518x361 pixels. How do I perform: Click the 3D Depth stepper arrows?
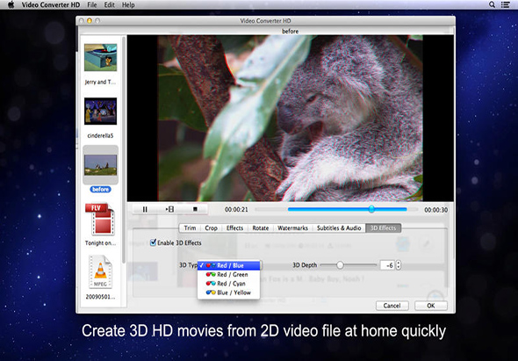(x=399, y=265)
